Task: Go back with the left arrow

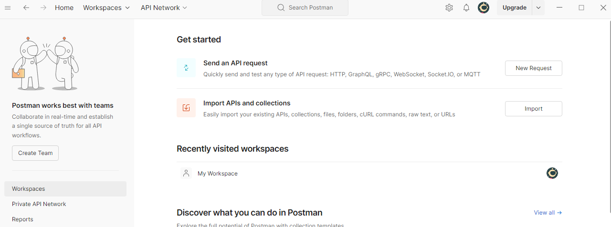Action: point(26,8)
